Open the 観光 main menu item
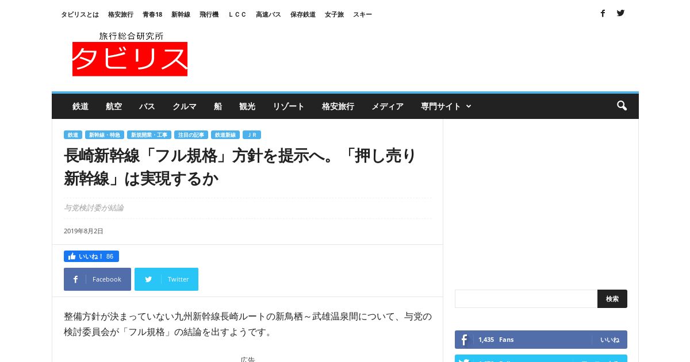 coord(247,106)
